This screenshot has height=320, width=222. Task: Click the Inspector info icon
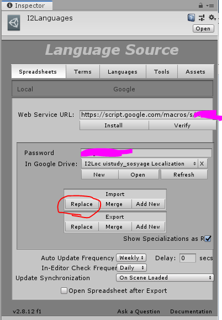pyautogui.click(x=9, y=6)
